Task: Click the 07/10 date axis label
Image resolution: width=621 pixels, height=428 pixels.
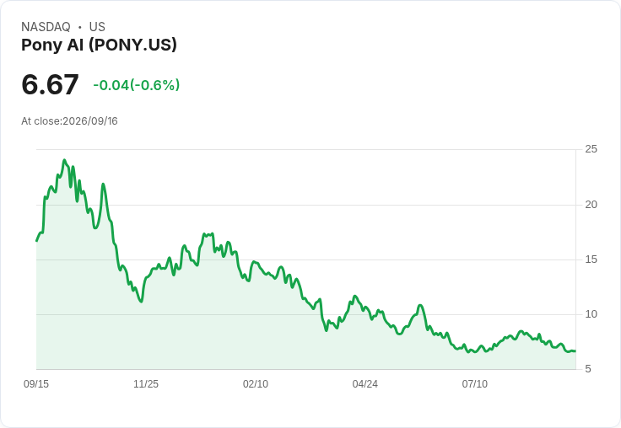Action: point(474,383)
